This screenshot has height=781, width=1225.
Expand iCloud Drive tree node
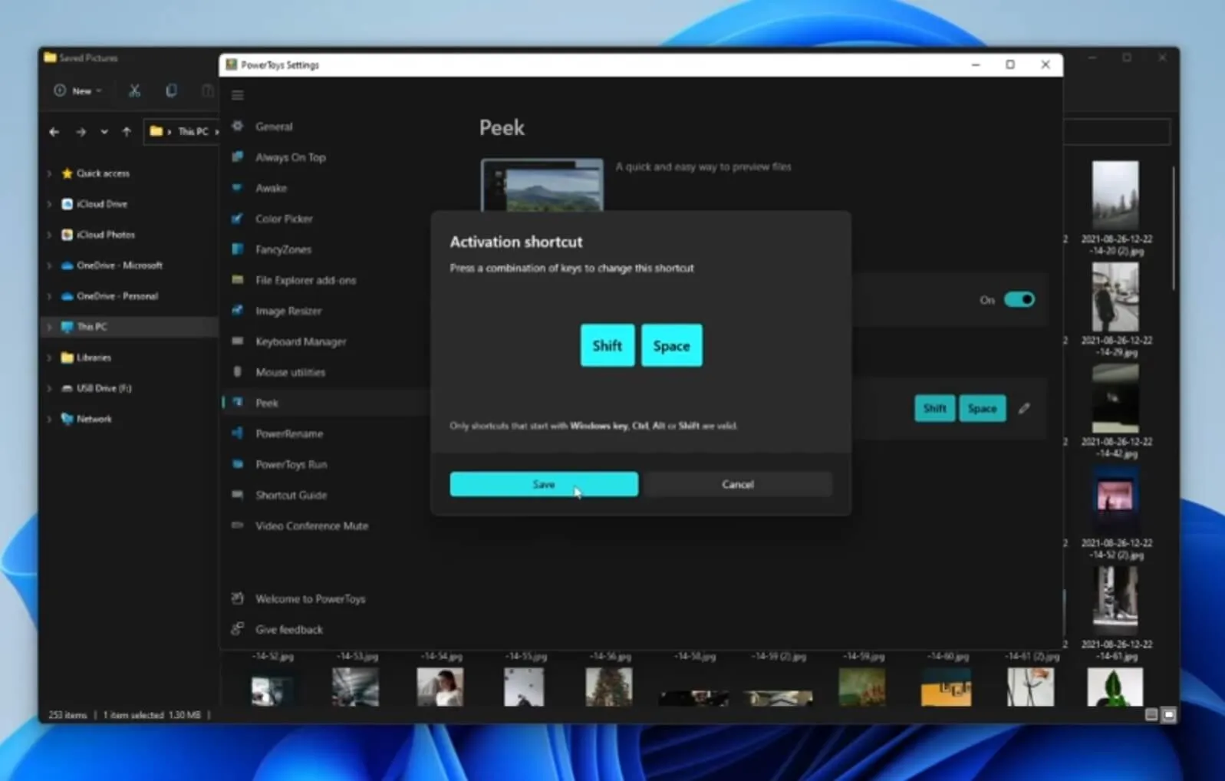click(x=50, y=204)
